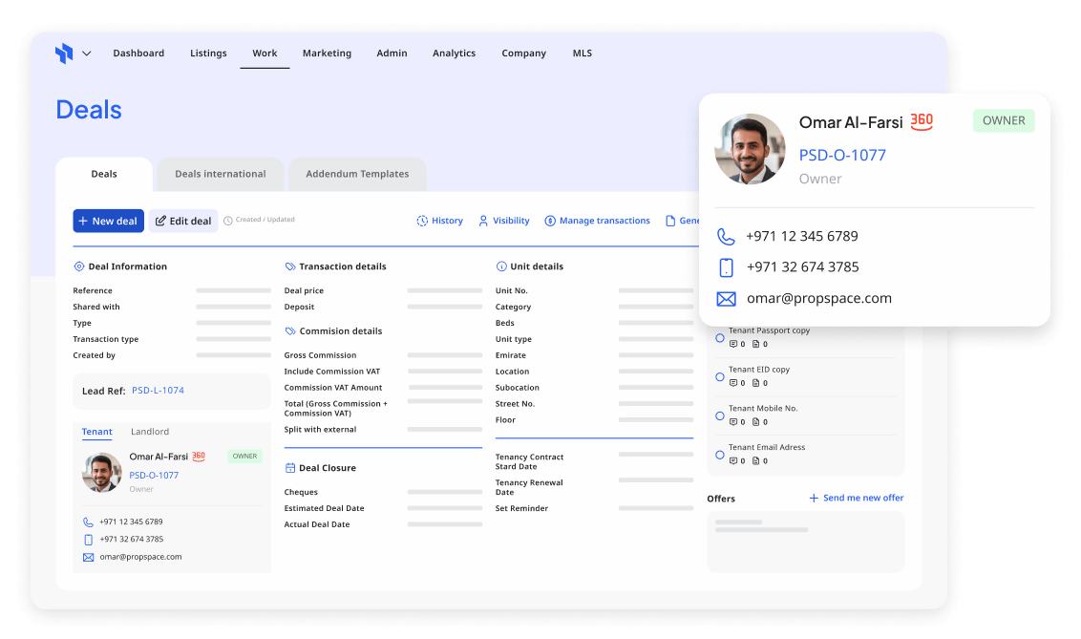Select the Tenant Passport copy radio button
The width and height of the screenshot is (1081, 639).
click(x=719, y=337)
